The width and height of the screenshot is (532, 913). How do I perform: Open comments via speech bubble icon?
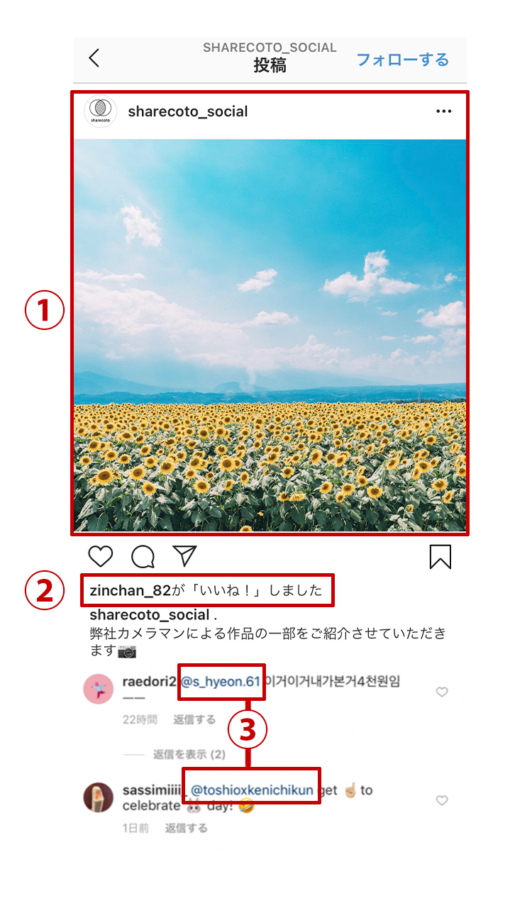(x=143, y=557)
